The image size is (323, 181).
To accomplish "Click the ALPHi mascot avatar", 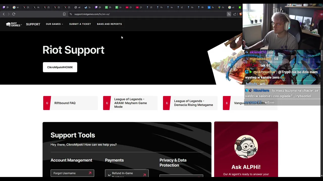I will pos(246,147).
